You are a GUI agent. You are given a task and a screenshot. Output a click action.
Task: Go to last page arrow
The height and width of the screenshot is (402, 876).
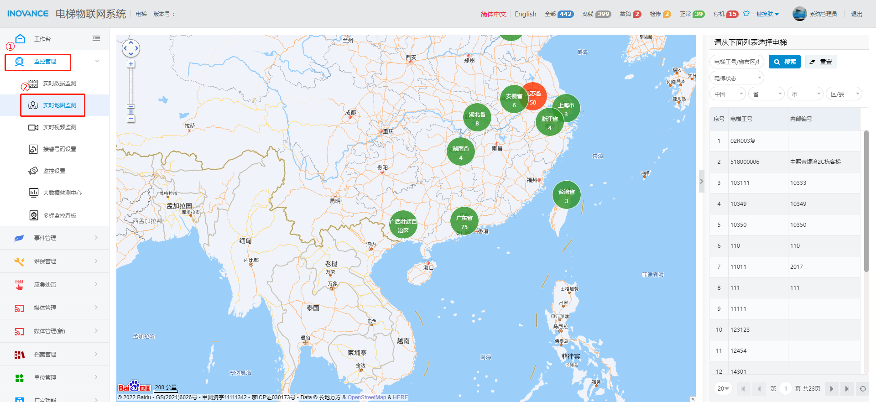coord(847,389)
